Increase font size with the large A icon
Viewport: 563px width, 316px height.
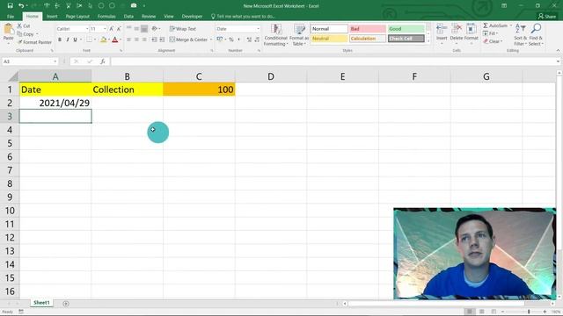tap(112, 29)
